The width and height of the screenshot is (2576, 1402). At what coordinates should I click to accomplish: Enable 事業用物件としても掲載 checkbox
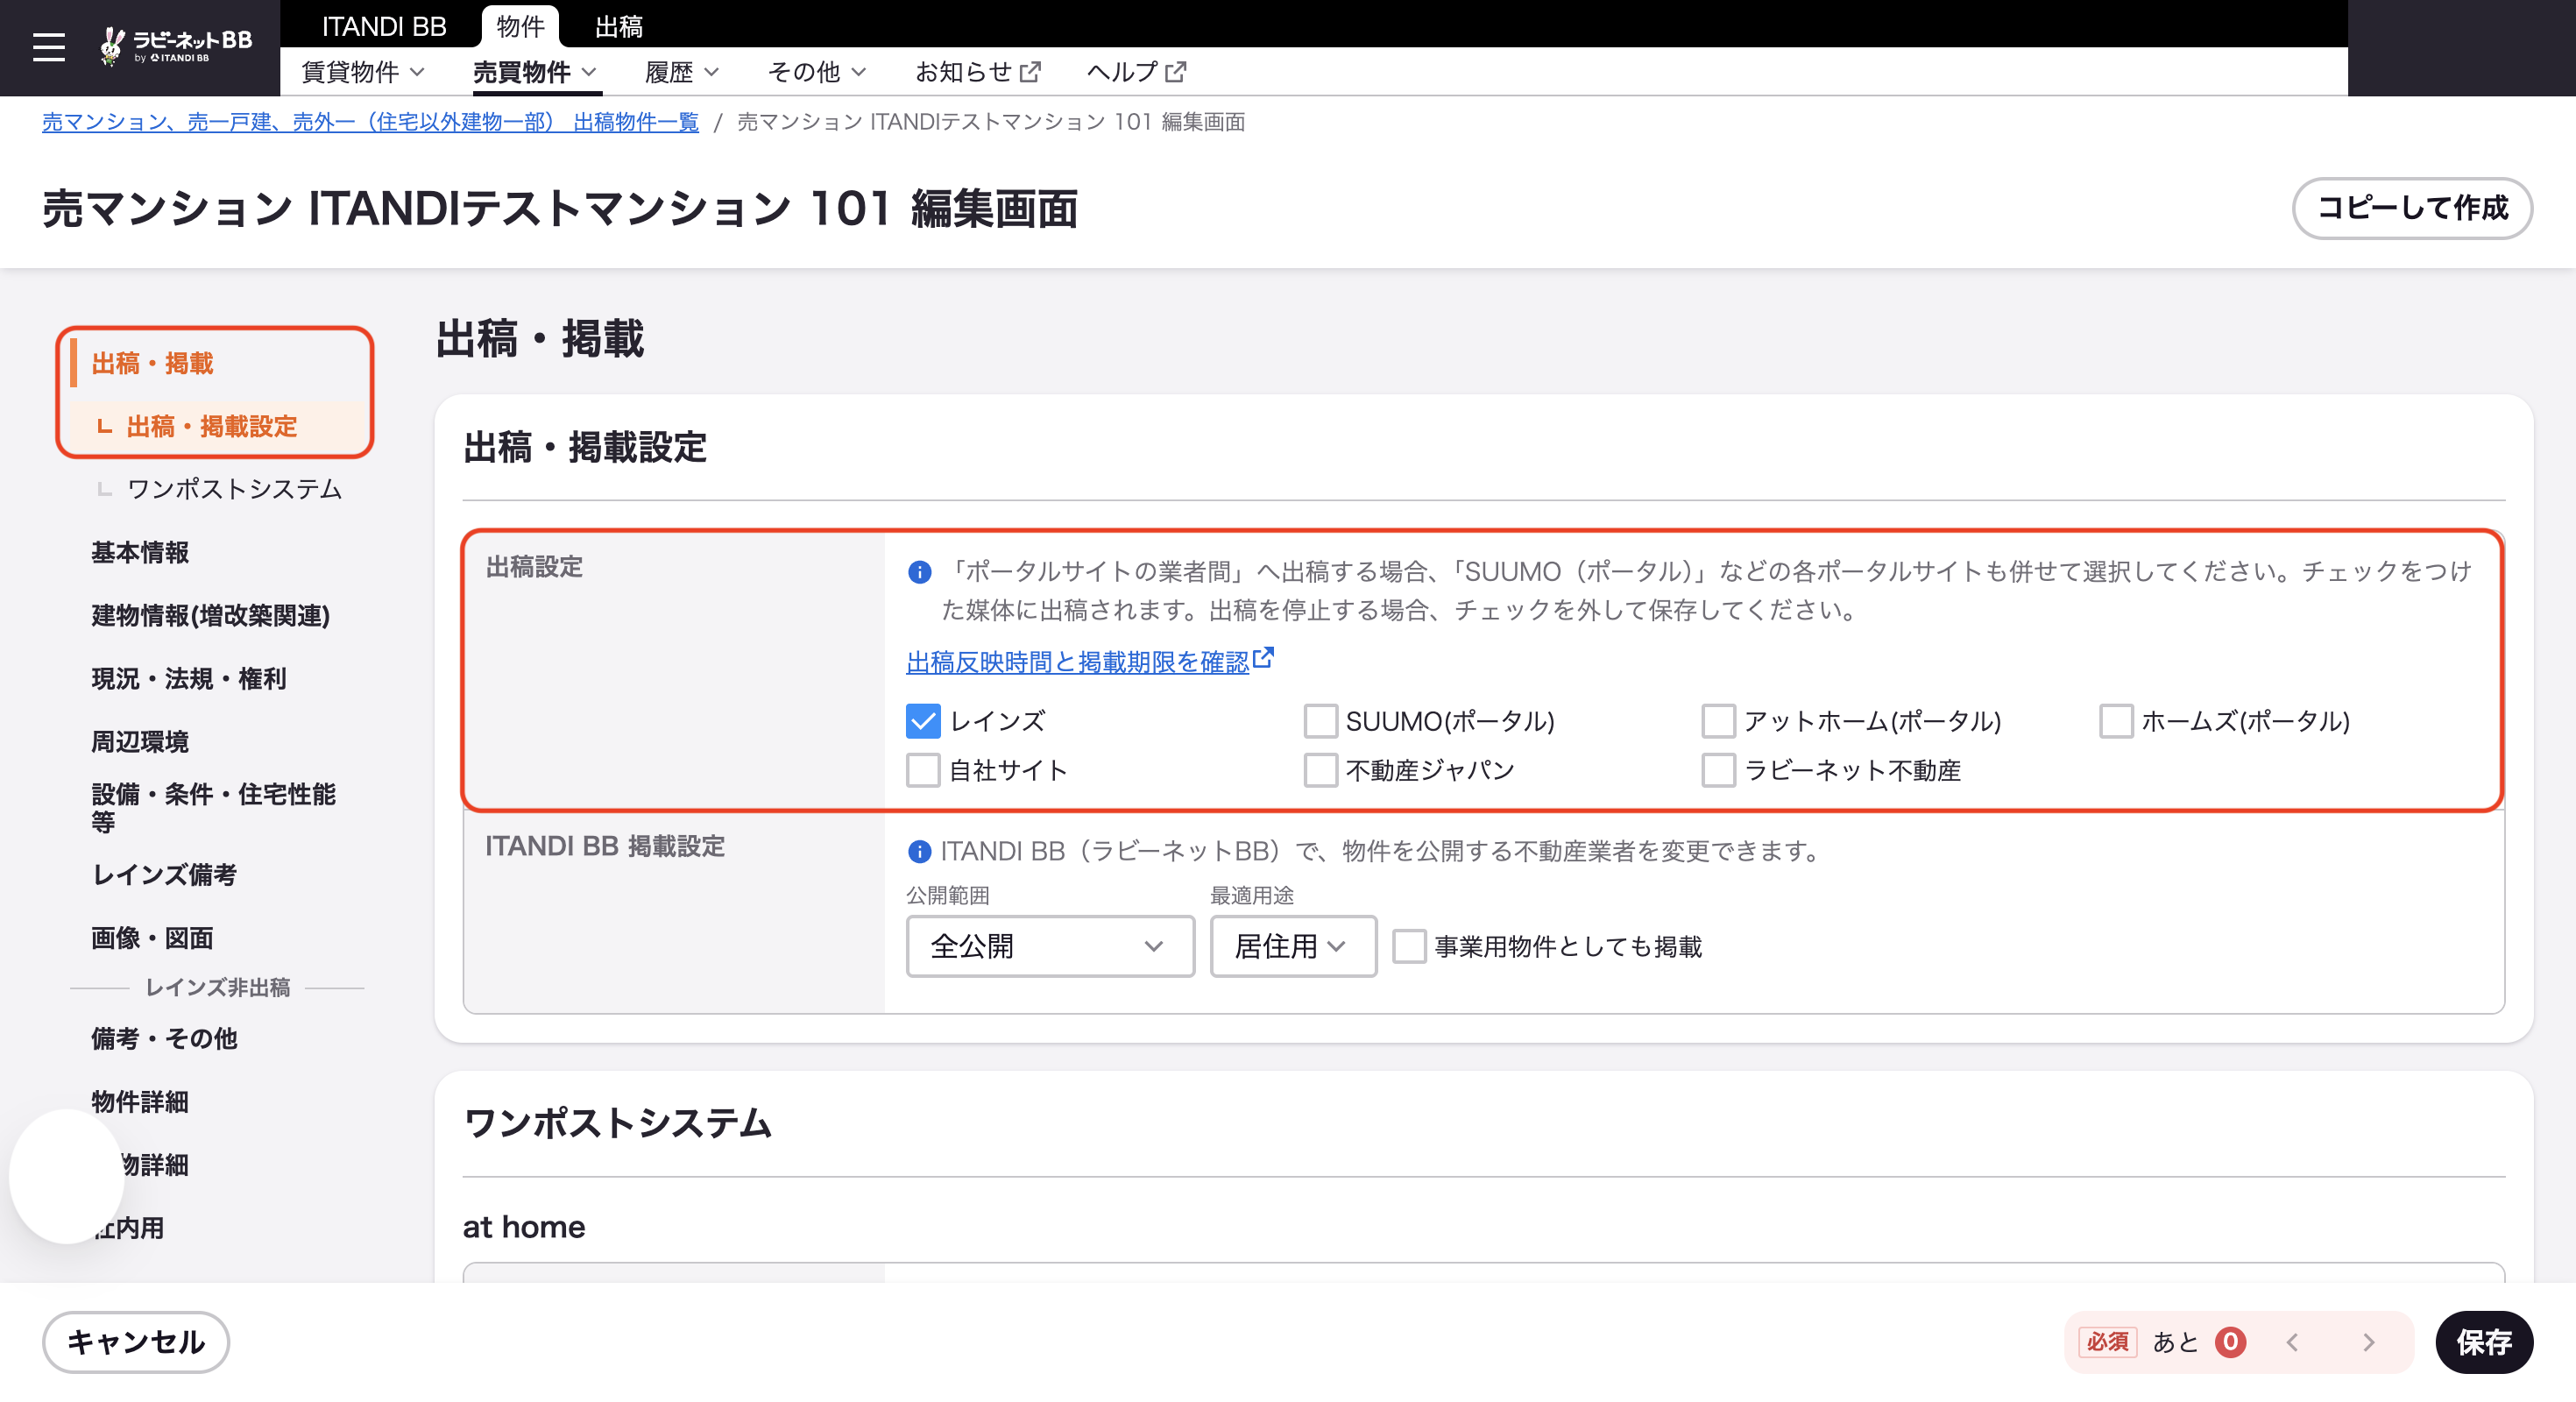pos(1409,946)
